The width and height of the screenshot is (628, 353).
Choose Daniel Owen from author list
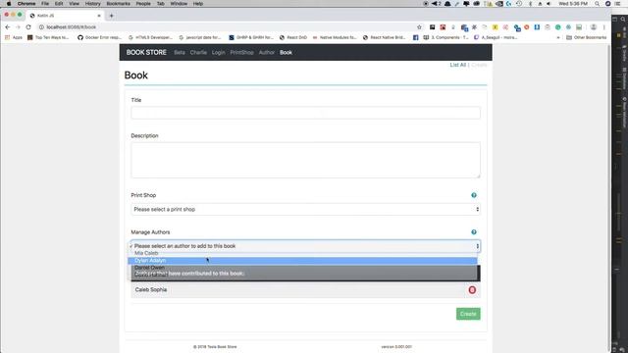302,268
